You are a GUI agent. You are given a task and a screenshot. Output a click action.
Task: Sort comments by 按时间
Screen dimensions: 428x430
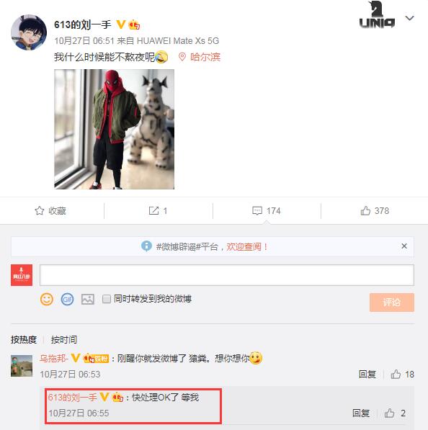[64, 339]
